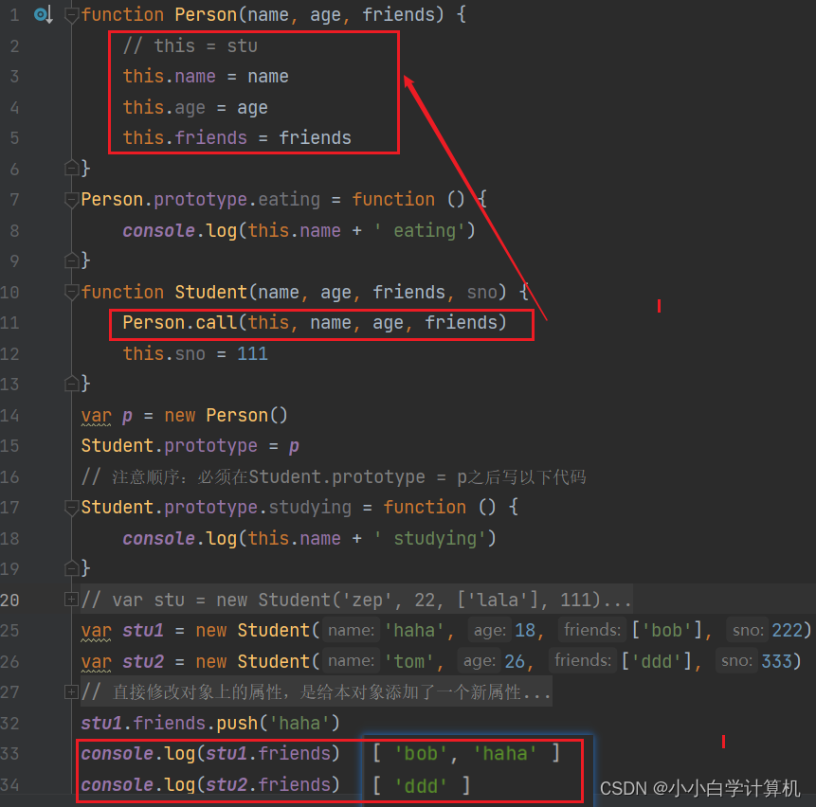Viewport: 816px width, 807px height.
Task: Click 'this.age = age' line
Action: [195, 108]
